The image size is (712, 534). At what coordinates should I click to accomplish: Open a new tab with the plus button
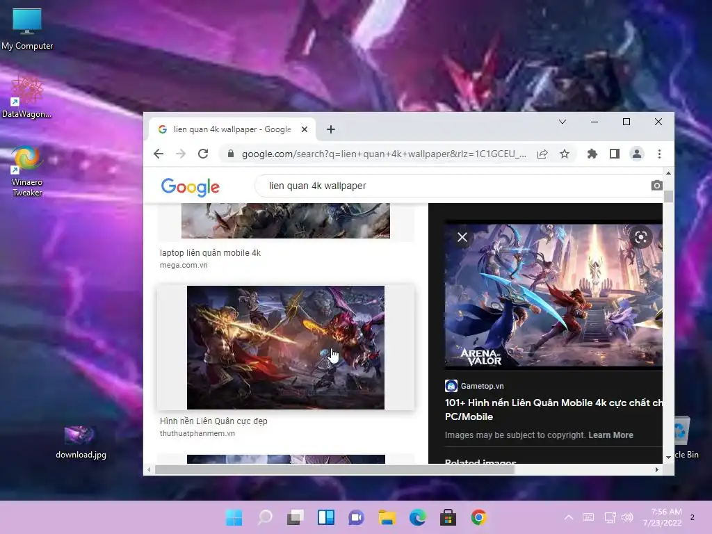(330, 129)
